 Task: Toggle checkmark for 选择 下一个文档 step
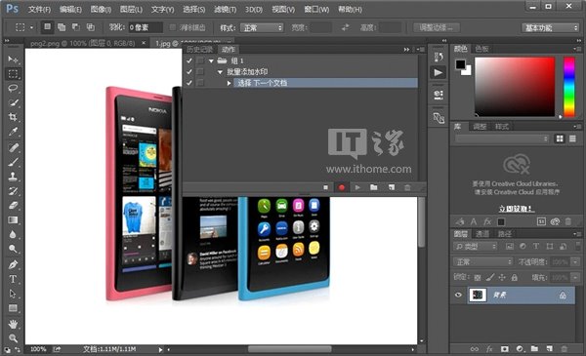click(189, 83)
